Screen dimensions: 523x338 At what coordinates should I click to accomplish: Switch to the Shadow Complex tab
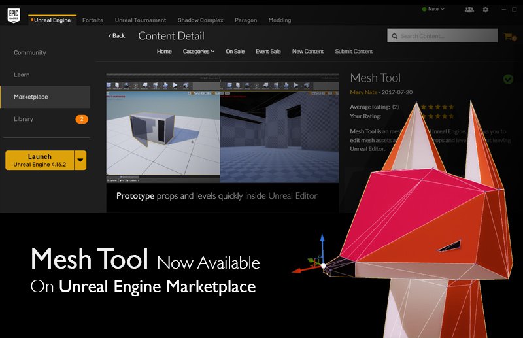(x=201, y=20)
